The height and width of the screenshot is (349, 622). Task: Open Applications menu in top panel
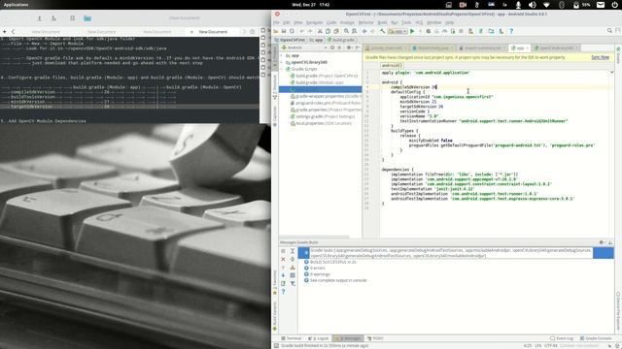click(x=16, y=5)
